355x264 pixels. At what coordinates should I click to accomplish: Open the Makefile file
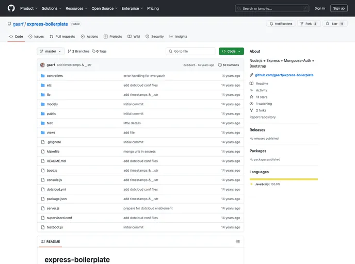point(53,152)
